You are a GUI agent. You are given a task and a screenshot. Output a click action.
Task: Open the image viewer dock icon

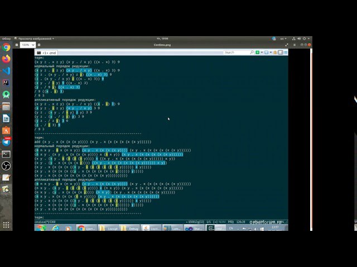click(6, 190)
